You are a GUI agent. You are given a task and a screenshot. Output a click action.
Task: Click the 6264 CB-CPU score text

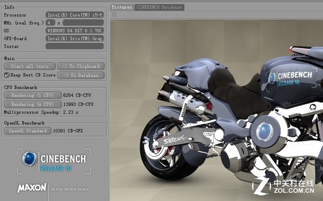point(77,95)
